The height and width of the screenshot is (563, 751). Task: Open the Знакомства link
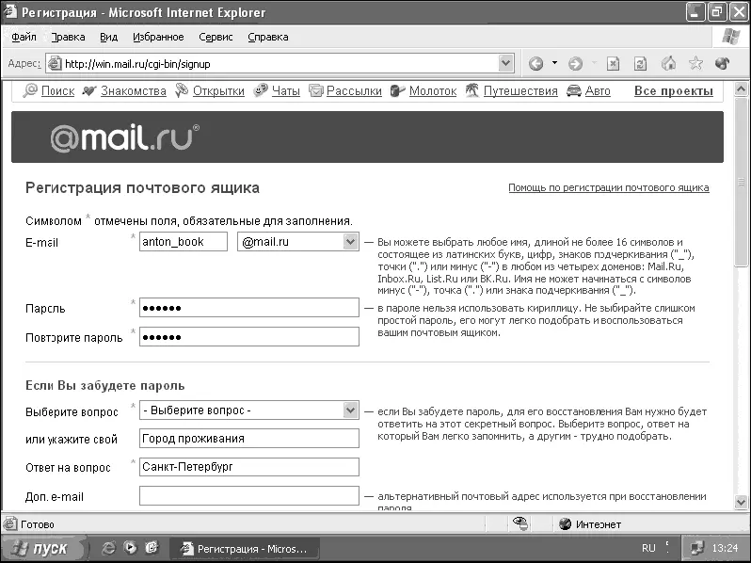133,90
